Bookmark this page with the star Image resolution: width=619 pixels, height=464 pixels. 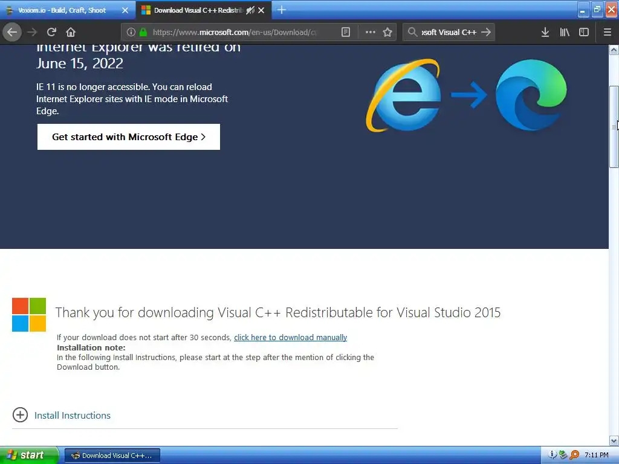pyautogui.click(x=387, y=32)
